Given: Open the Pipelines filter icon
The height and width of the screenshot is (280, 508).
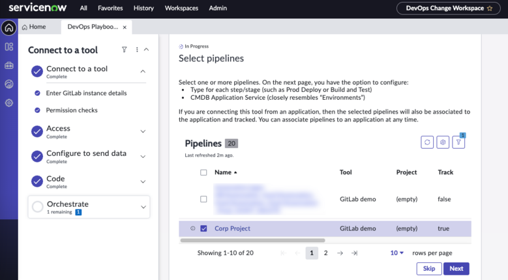Looking at the screenshot, I should [458, 142].
